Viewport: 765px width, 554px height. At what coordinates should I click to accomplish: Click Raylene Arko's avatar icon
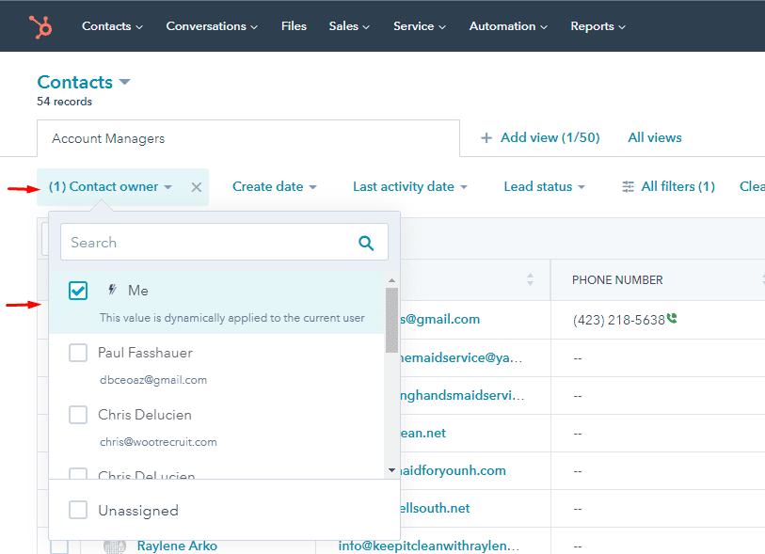pos(114,546)
